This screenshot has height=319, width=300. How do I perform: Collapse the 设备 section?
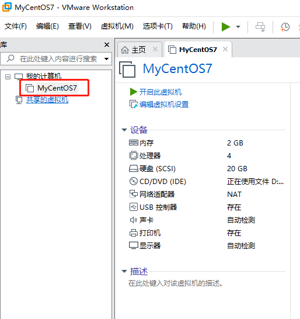[124, 130]
